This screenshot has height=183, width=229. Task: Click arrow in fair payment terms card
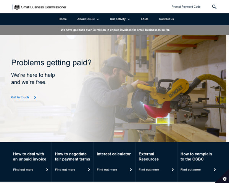tap(89, 170)
